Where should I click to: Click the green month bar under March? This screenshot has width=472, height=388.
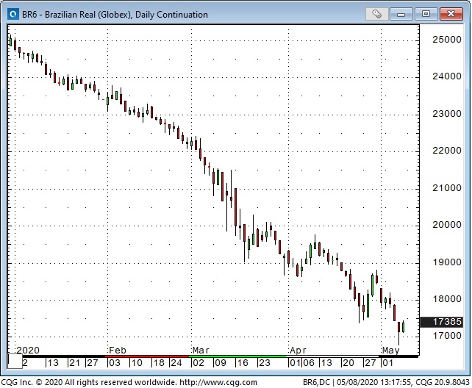[237, 356]
